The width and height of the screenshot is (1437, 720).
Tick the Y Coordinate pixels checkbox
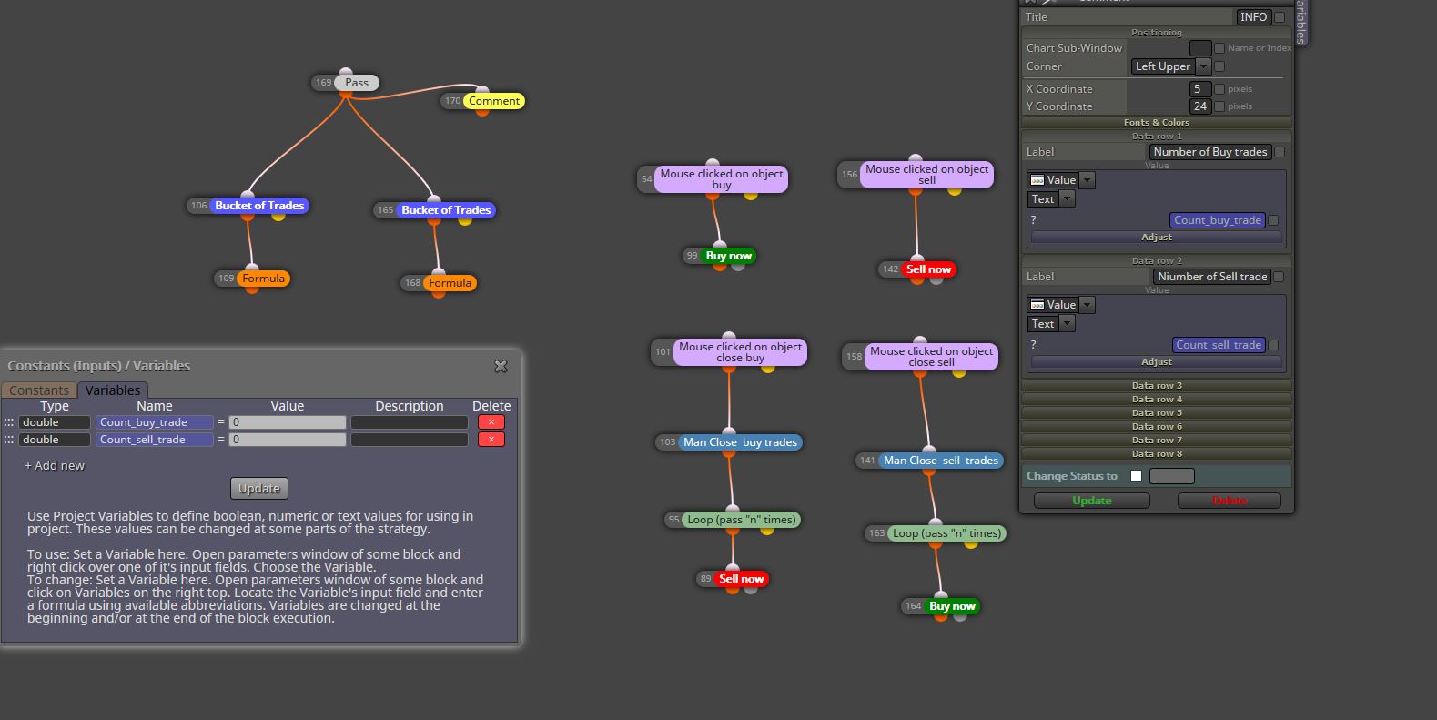(x=1219, y=106)
